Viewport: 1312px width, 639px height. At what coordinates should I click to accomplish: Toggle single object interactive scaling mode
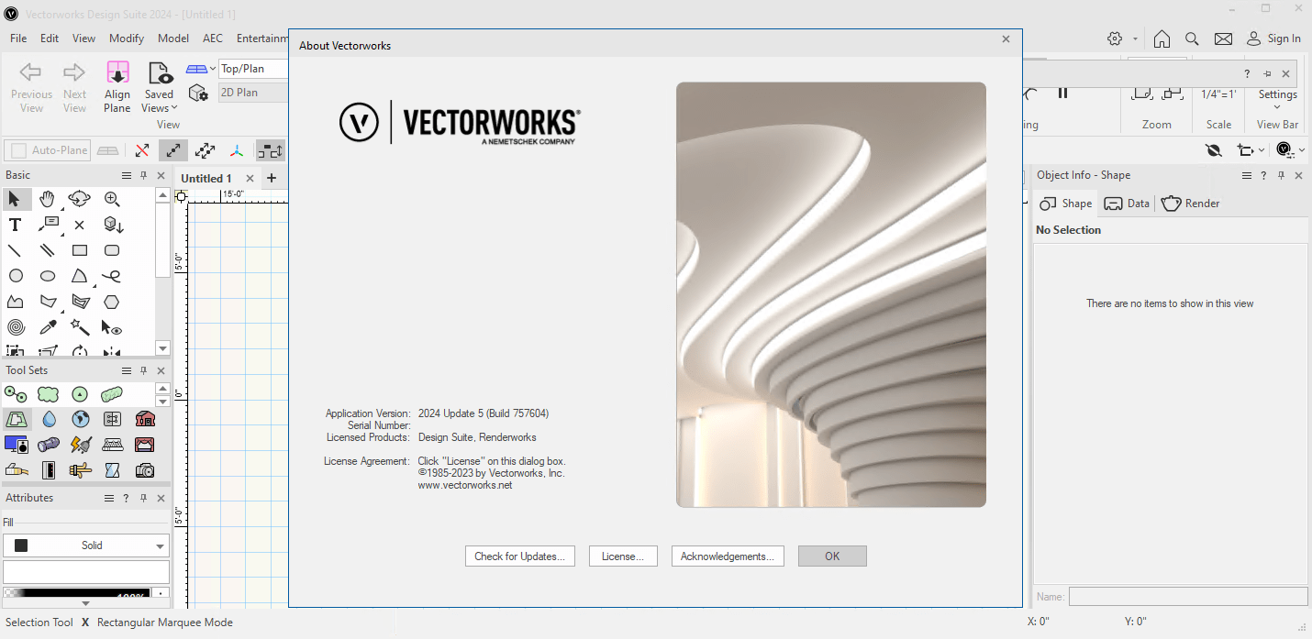(x=173, y=150)
